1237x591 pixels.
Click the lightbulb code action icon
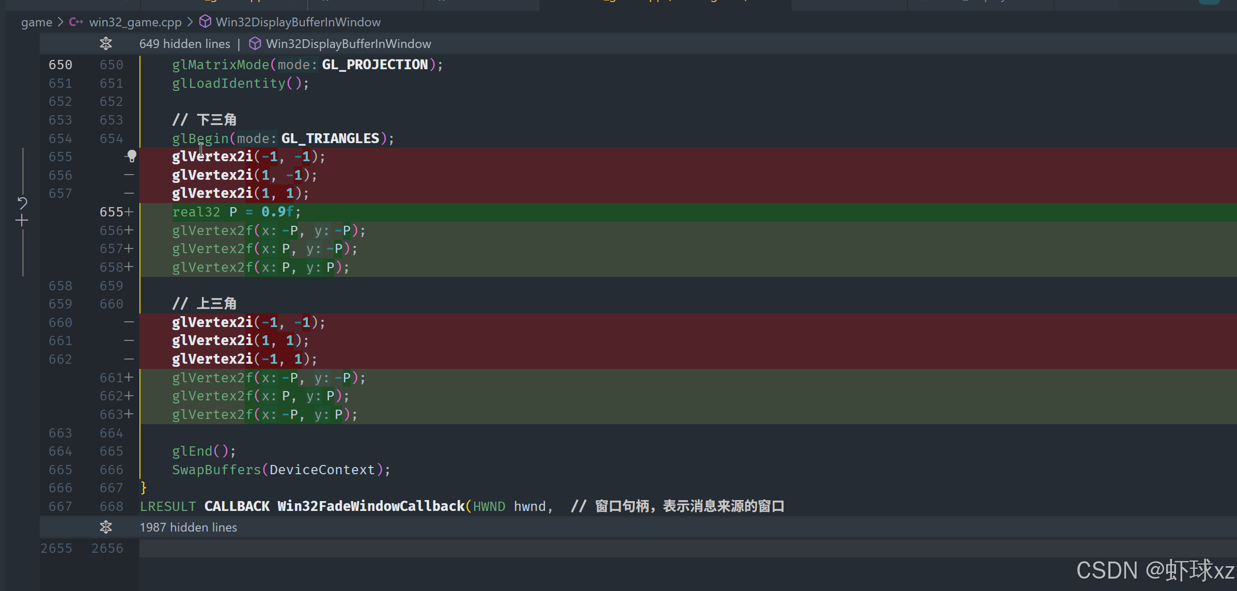point(132,155)
